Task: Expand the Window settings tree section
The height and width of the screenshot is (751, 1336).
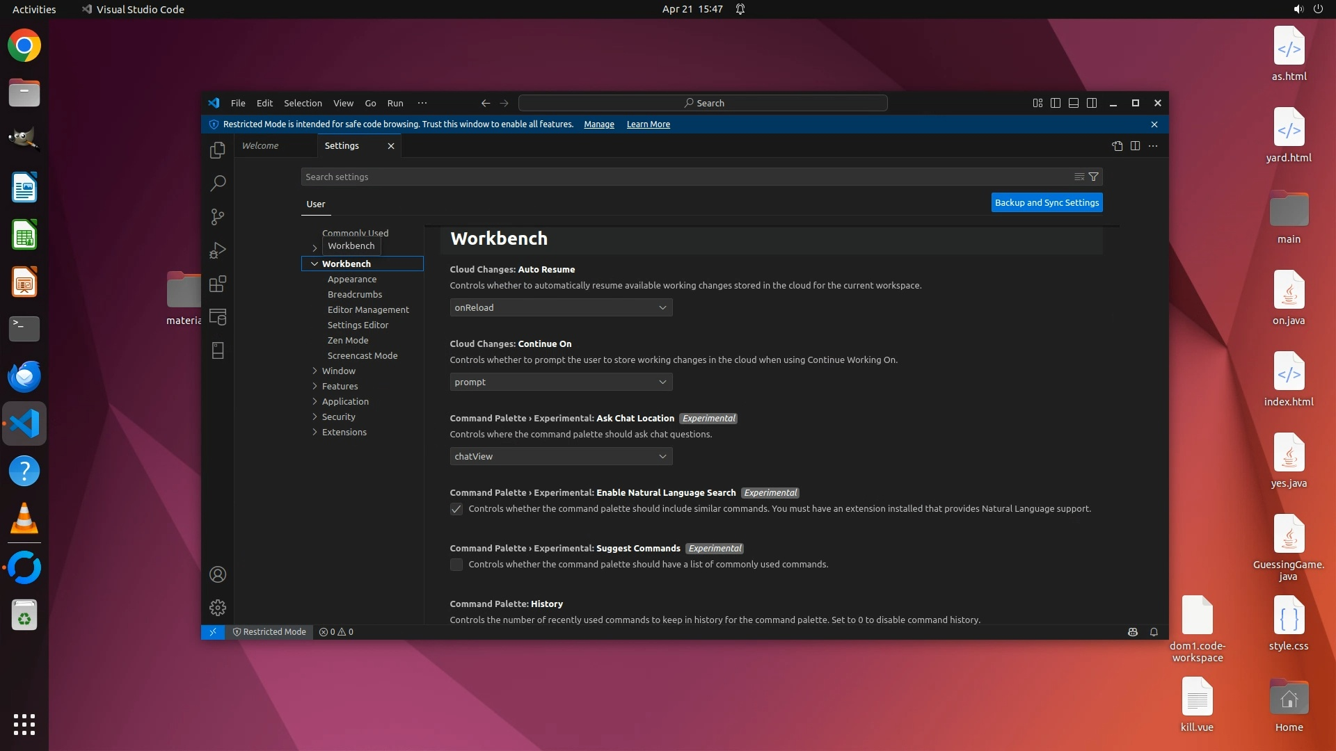Action: (338, 371)
